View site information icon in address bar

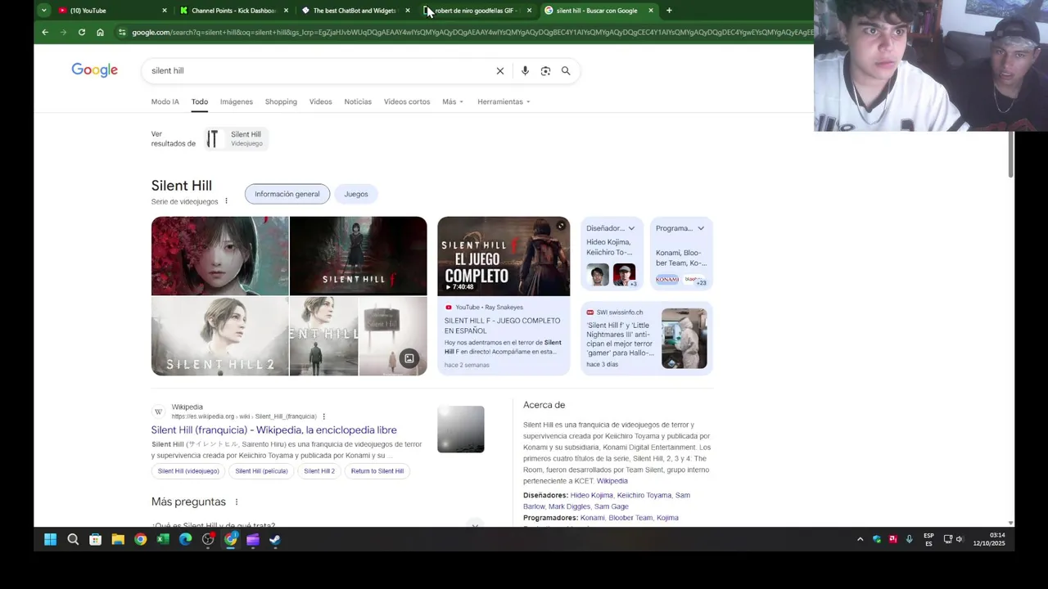tap(122, 32)
